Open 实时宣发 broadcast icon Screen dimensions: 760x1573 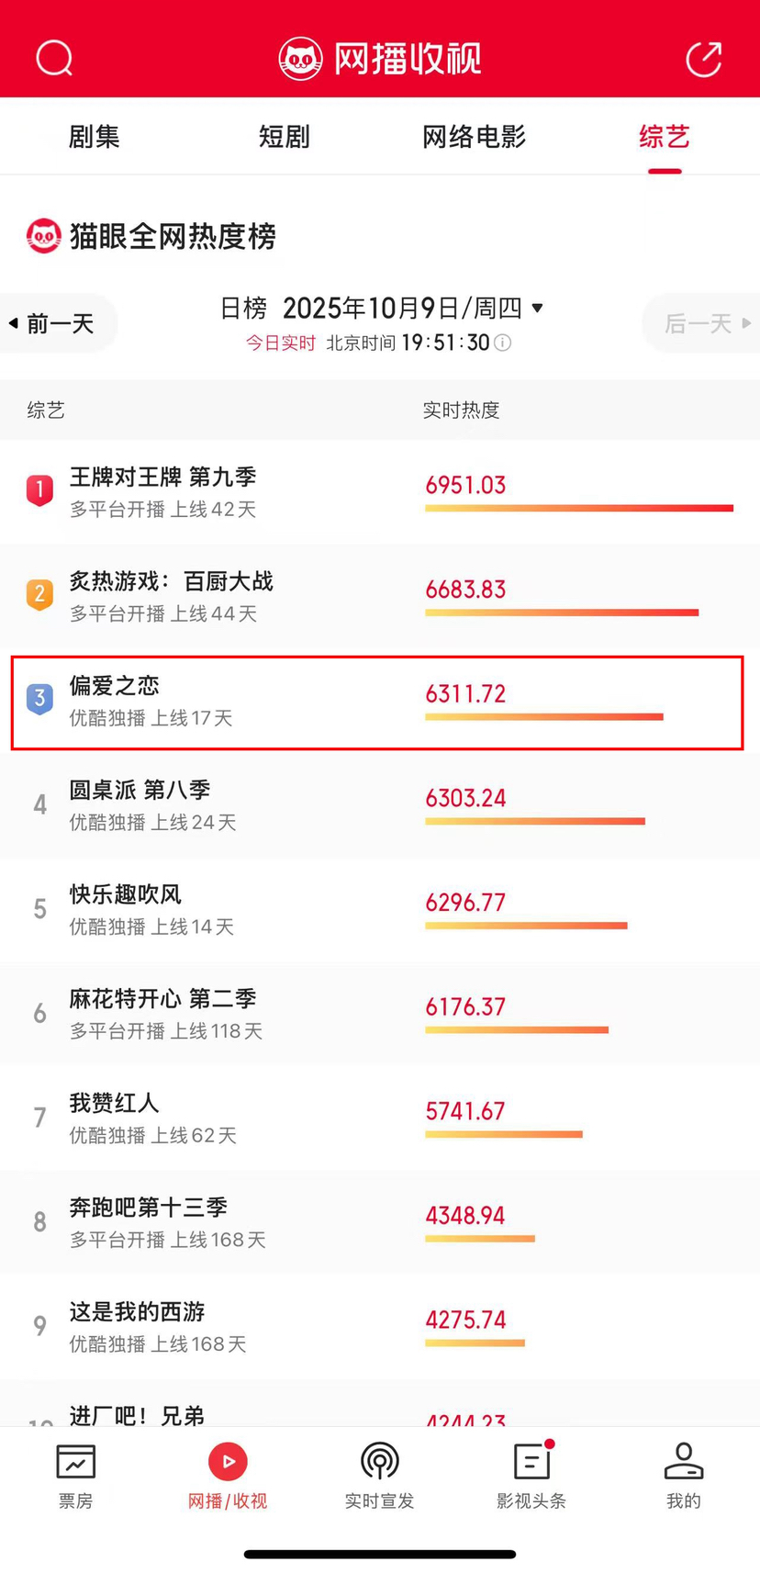[x=379, y=1461]
